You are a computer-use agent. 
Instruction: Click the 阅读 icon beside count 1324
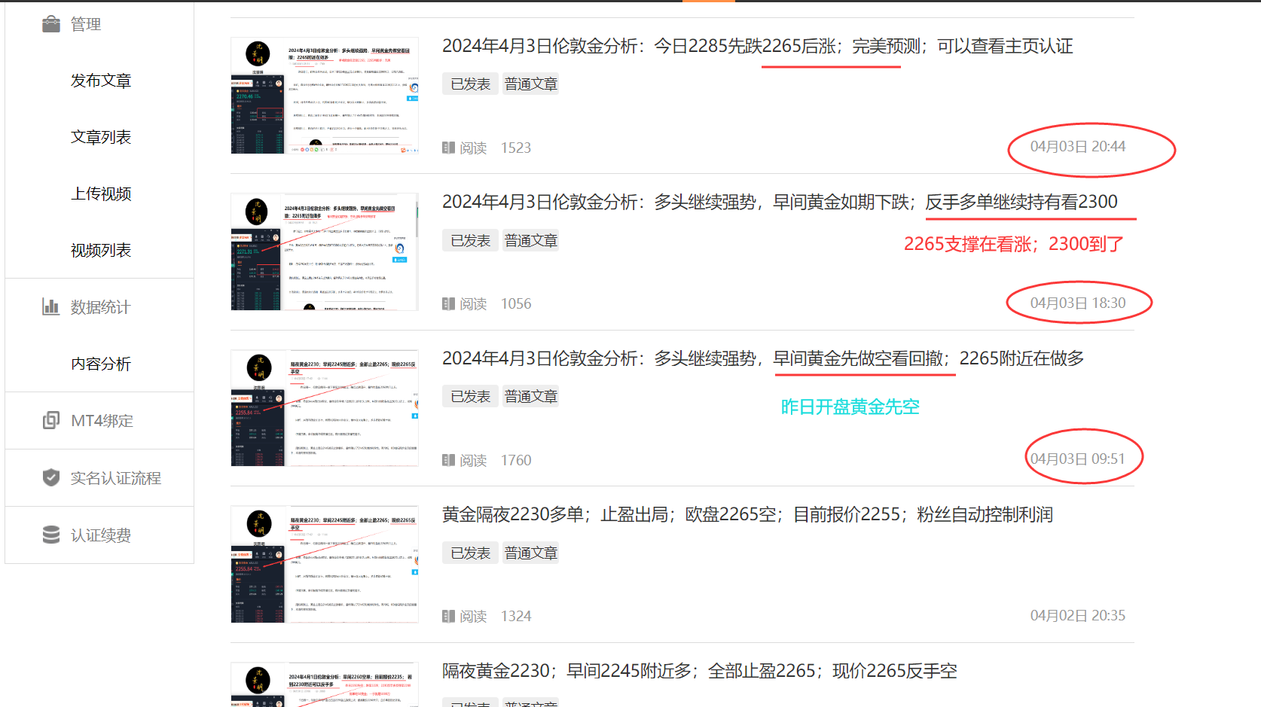(449, 616)
